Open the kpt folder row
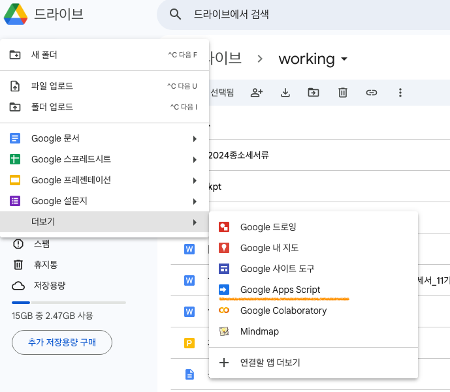The image size is (450, 392). click(329, 187)
